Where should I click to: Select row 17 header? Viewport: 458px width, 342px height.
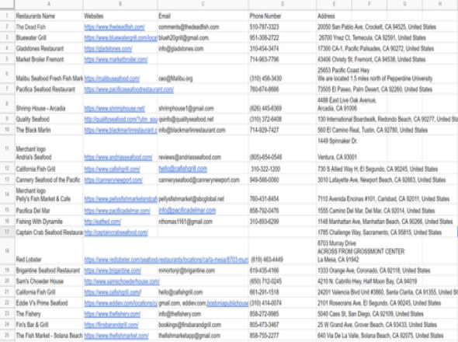coord(7,232)
